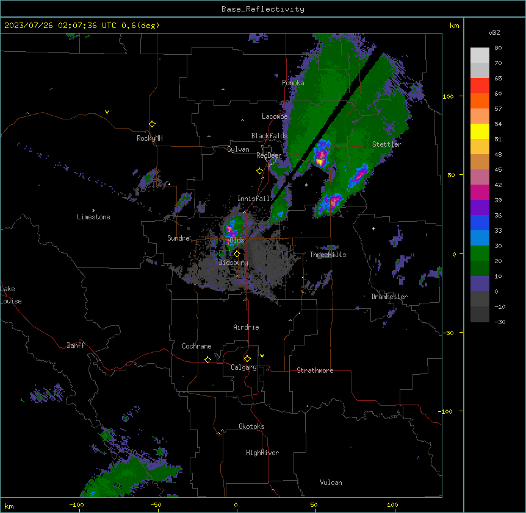This screenshot has width=526, height=513.
Task: Click the storm cell core just north of Olds
Action: pyautogui.click(x=231, y=230)
